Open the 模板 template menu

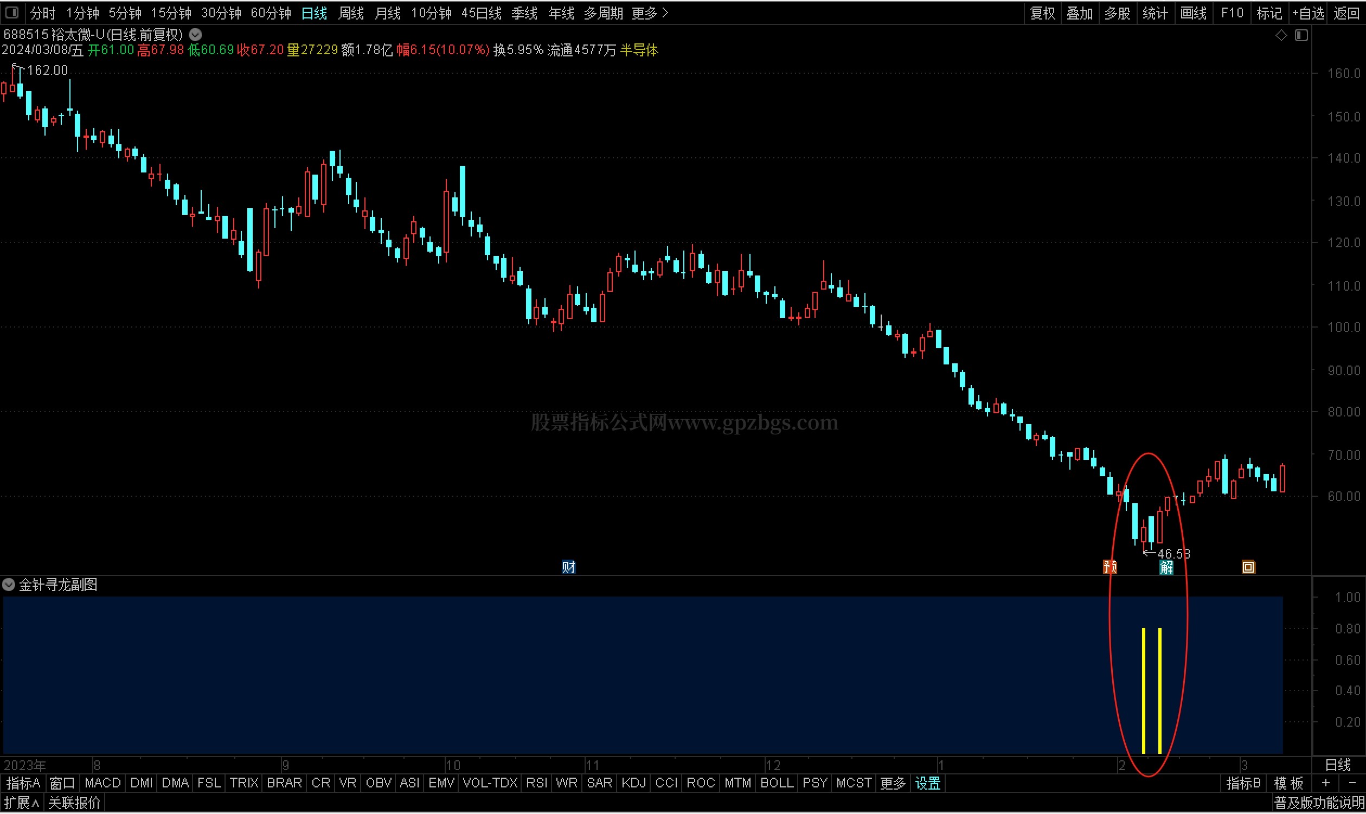pos(1288,783)
